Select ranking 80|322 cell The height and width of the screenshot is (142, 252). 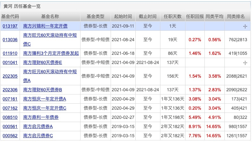tap(240, 117)
